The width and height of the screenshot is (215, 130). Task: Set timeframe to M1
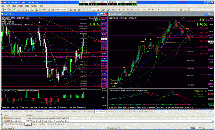point(120,10)
